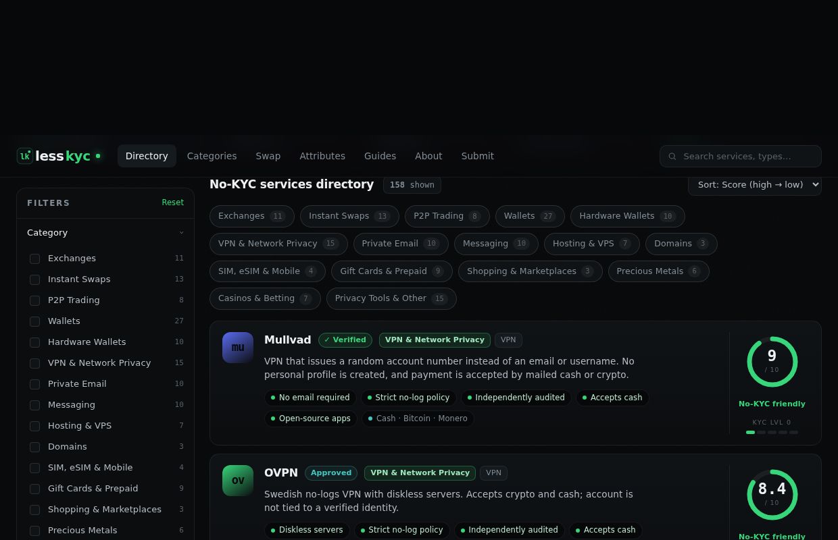The height and width of the screenshot is (540, 838).
Task: Open the OVPN service logo
Action: click(x=238, y=481)
